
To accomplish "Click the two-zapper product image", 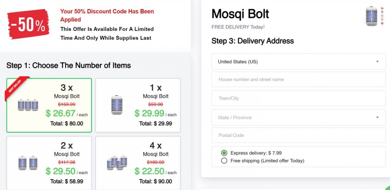I will coord(28,163).
